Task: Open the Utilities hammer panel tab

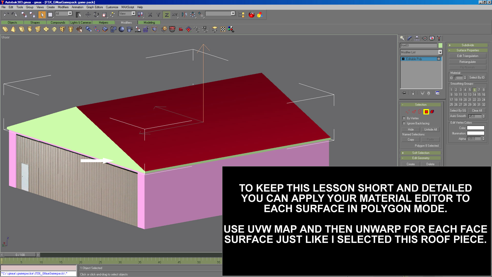Action: 439,38
